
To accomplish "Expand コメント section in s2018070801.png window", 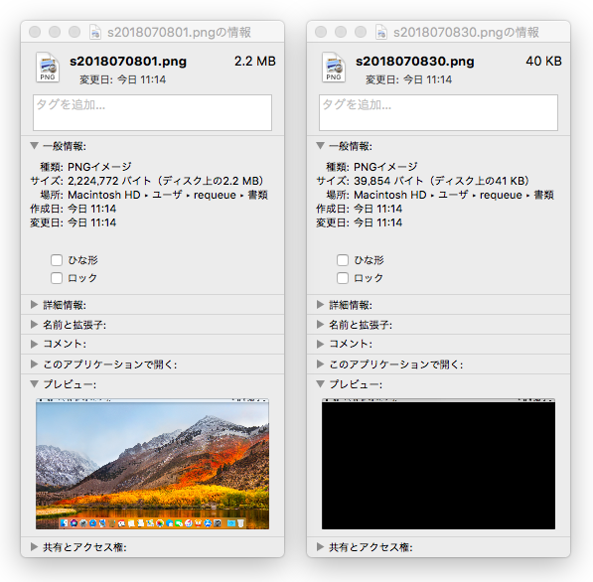I will (x=34, y=344).
